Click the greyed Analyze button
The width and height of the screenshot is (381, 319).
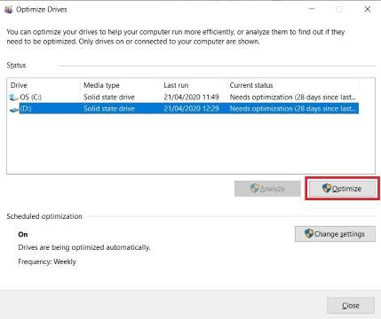tap(267, 189)
